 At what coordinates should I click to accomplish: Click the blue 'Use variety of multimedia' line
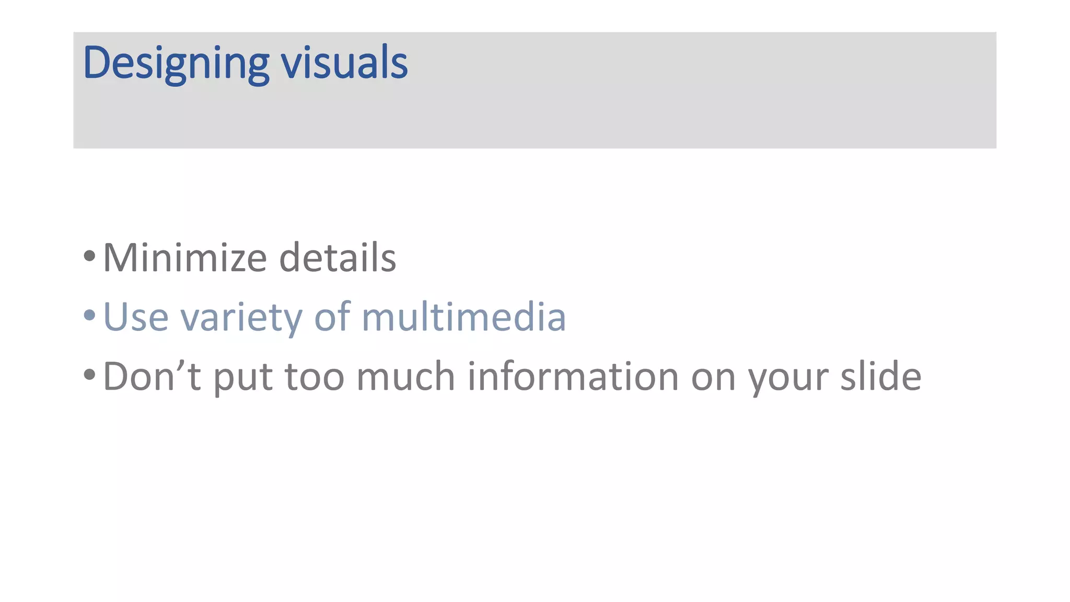click(x=334, y=317)
